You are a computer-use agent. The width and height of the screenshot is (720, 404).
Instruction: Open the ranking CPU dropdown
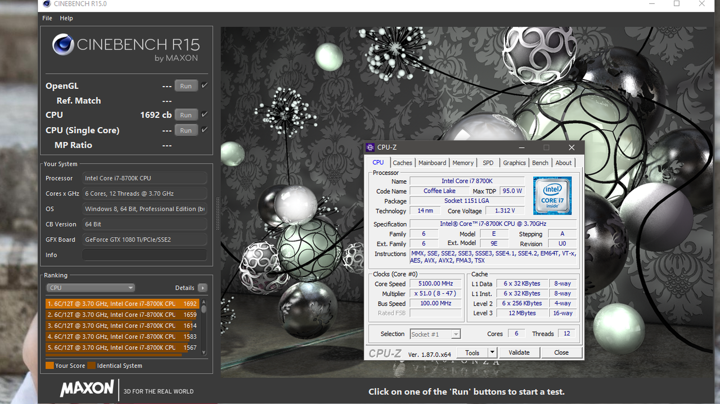pyautogui.click(x=91, y=288)
